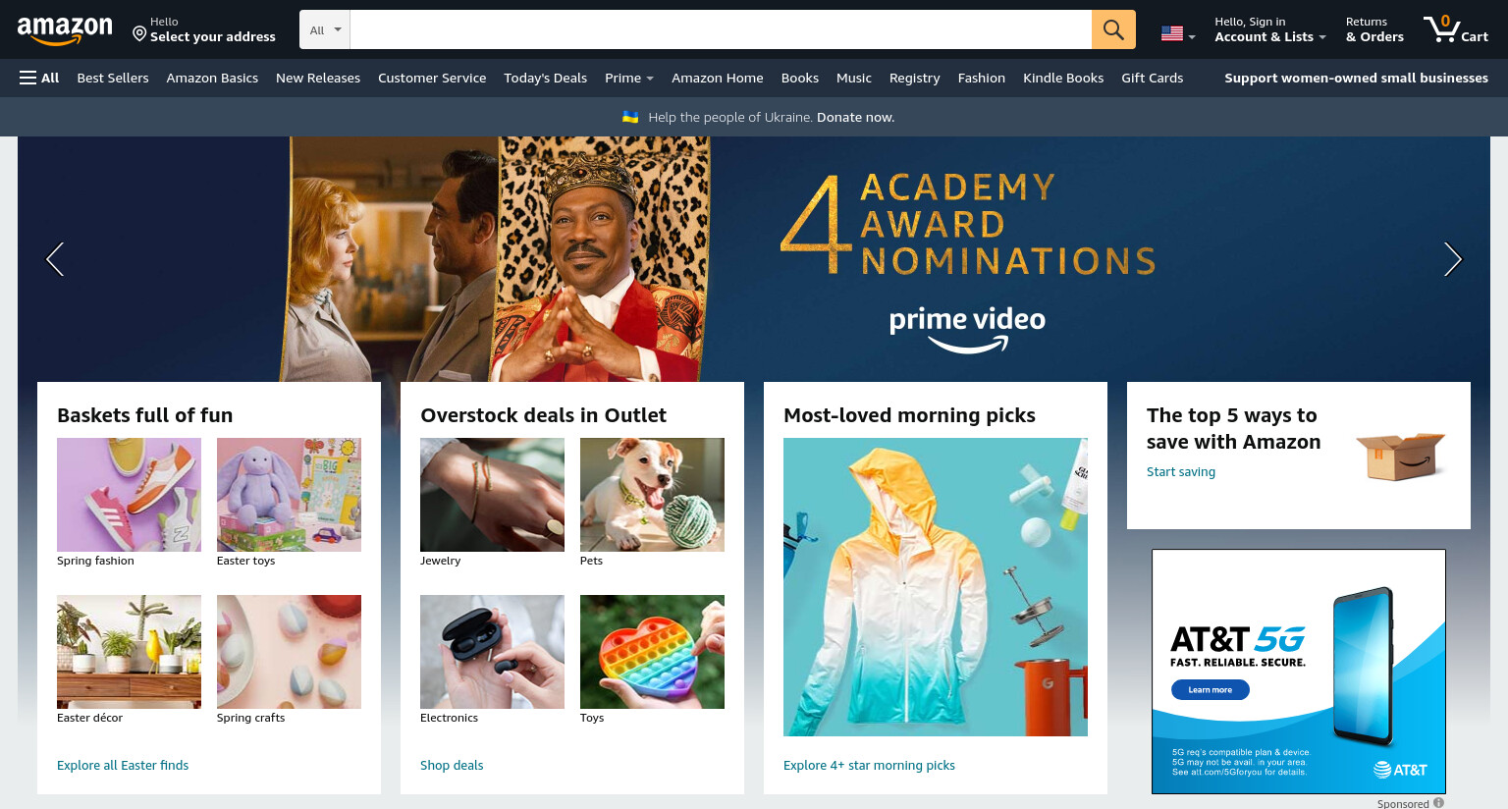1508x809 pixels.
Task: Click the location pin address selector
Action: coord(204,29)
